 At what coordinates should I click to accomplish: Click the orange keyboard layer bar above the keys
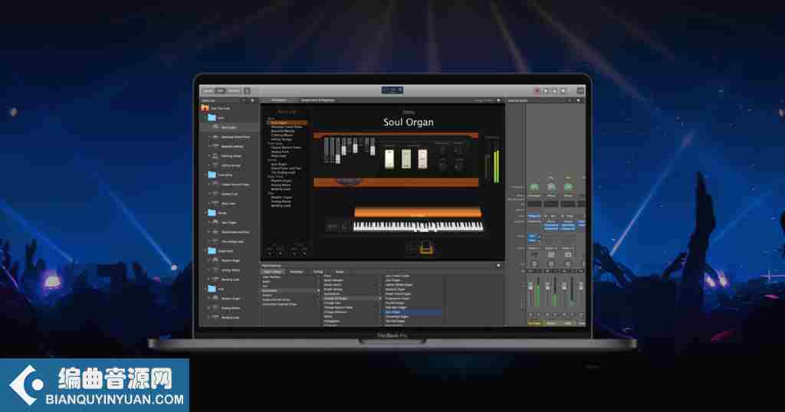click(x=418, y=213)
